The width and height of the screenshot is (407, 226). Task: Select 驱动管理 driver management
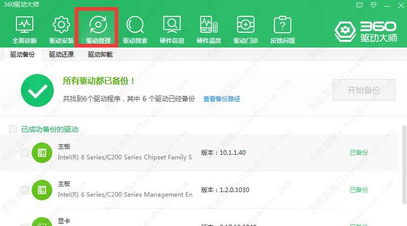(98, 30)
